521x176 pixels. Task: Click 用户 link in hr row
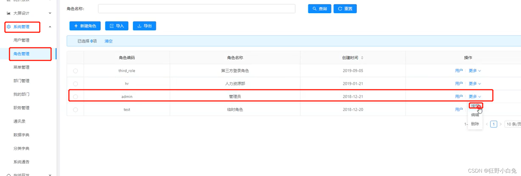pyautogui.click(x=459, y=84)
